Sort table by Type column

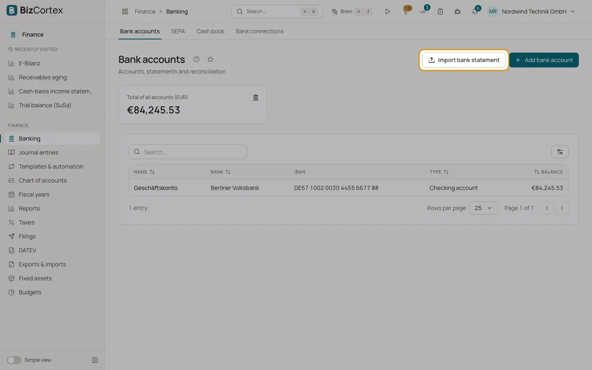(439, 172)
